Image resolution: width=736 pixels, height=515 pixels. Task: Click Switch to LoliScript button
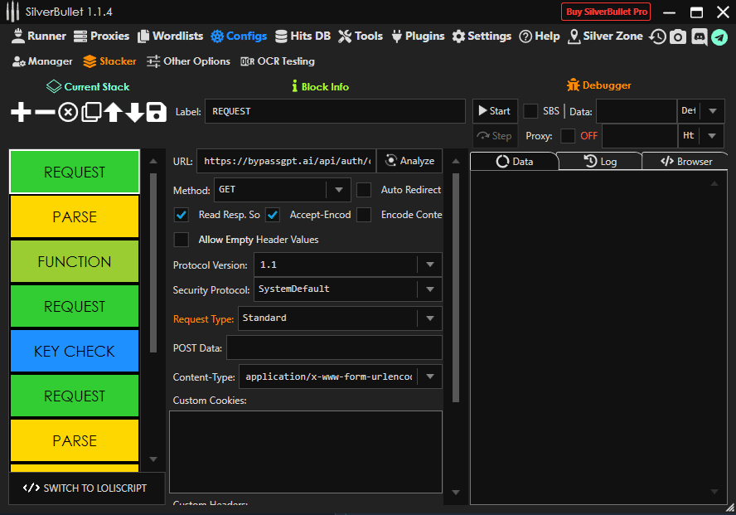[x=85, y=488]
